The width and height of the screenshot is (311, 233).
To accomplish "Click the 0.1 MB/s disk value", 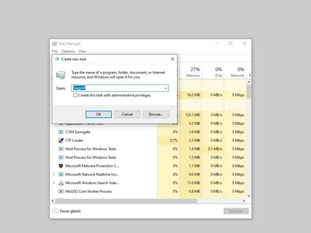I will [x=215, y=149].
